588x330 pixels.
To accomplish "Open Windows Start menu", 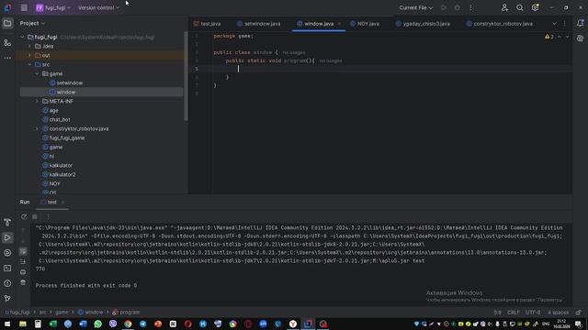I will click(x=7, y=324).
